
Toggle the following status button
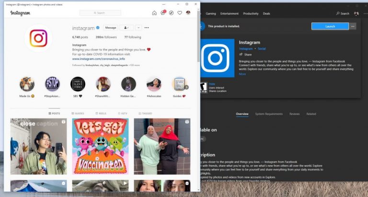click(x=126, y=28)
